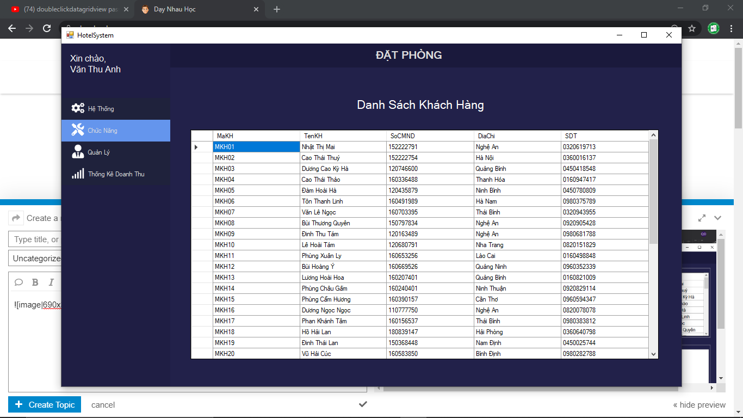Click the blockquote speech bubble icon
The height and width of the screenshot is (418, 743).
pyautogui.click(x=18, y=282)
